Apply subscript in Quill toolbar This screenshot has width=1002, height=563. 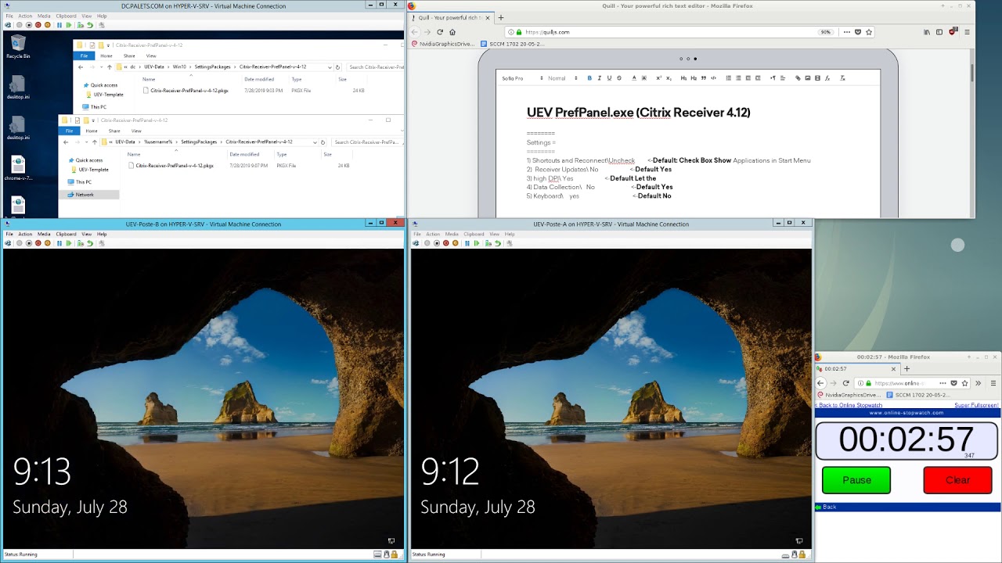coord(669,78)
